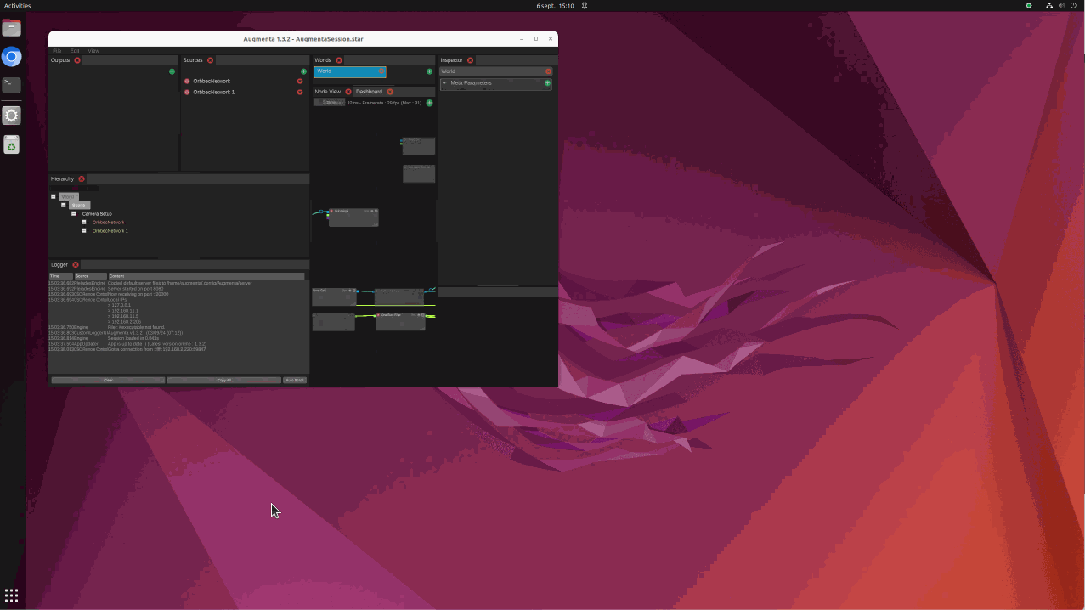Select OrbbecNetwork 1 in Hierarchy tree
1085x610 pixels.
coord(110,231)
